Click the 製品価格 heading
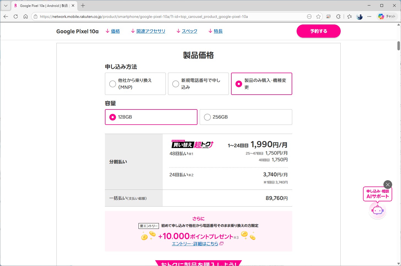The width and height of the screenshot is (401, 266). pos(198,55)
